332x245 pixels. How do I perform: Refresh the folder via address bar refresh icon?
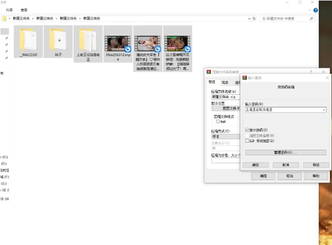[254, 19]
